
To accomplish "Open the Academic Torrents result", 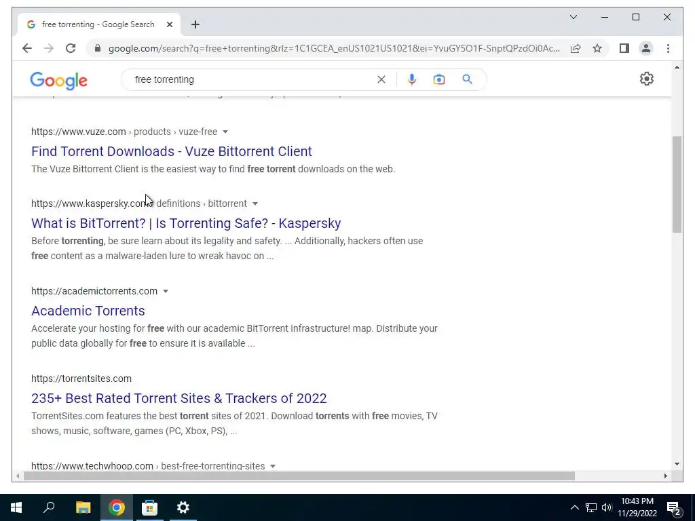I will click(x=88, y=311).
